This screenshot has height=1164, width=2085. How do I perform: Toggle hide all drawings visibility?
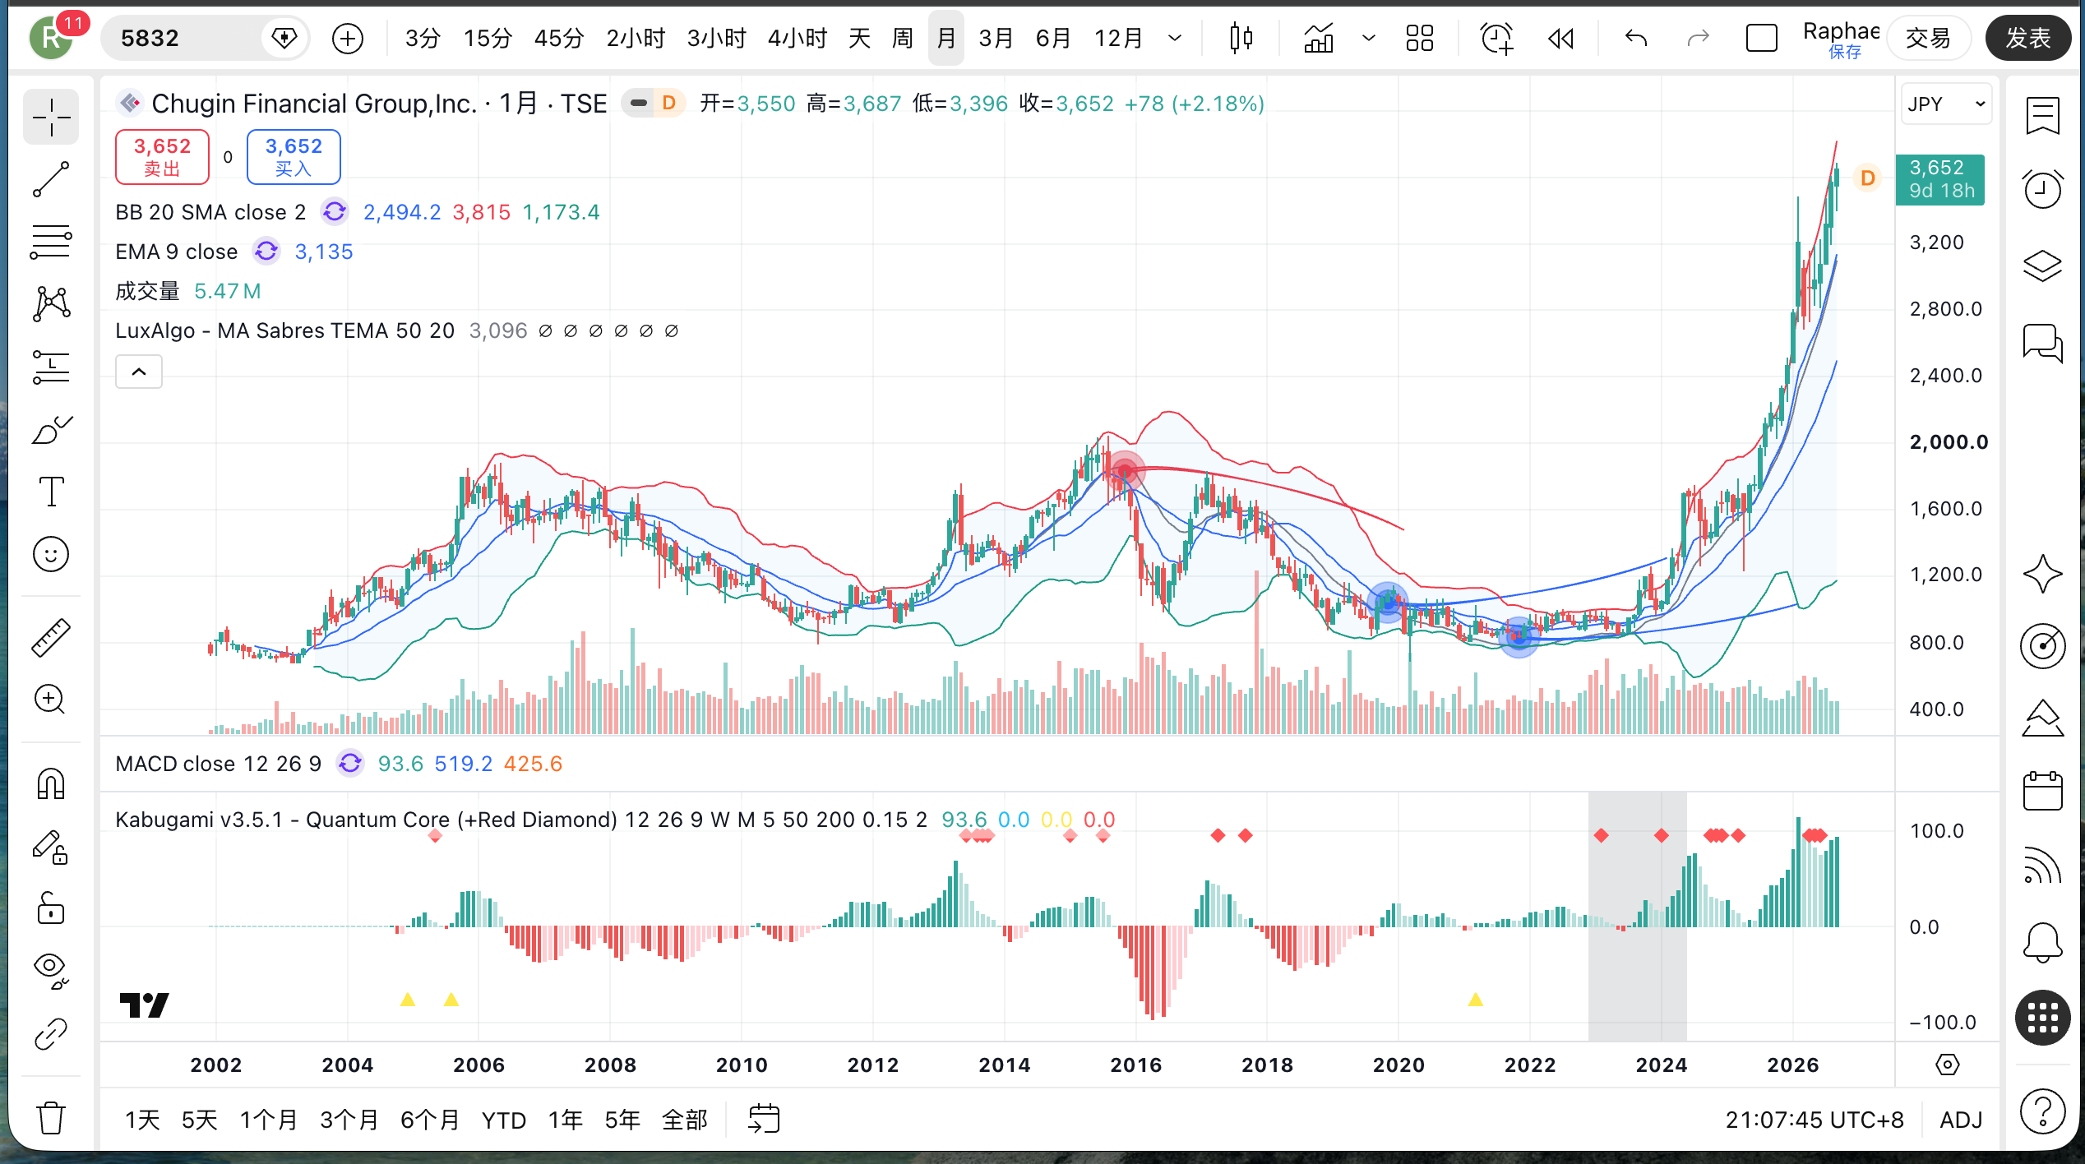pos(51,972)
